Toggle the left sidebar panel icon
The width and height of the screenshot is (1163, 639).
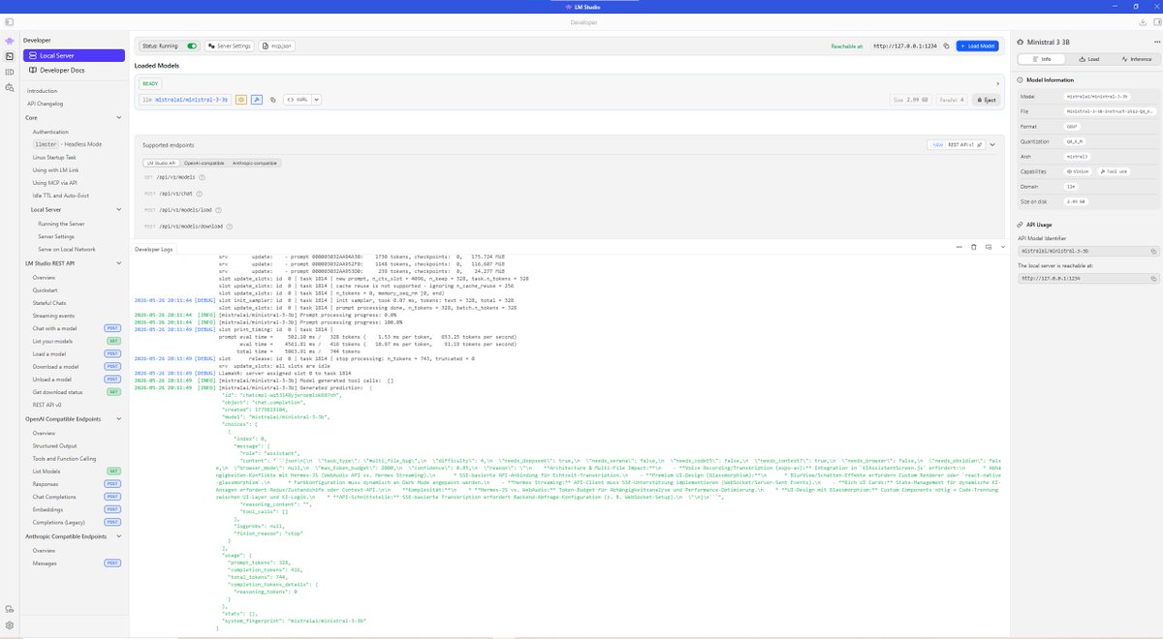point(9,22)
